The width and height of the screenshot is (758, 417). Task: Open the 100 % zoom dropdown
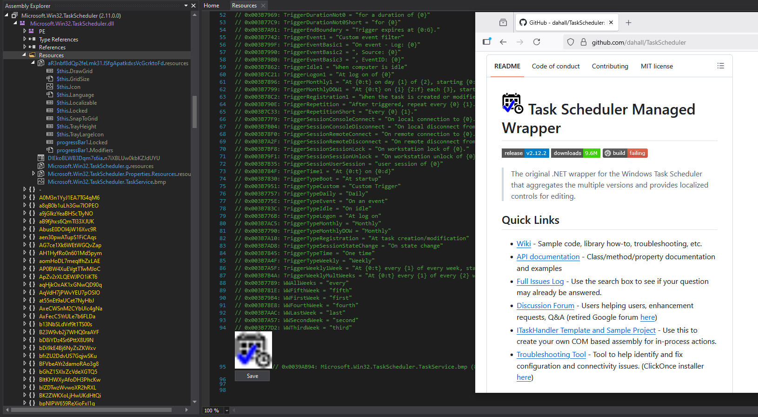(x=227, y=410)
